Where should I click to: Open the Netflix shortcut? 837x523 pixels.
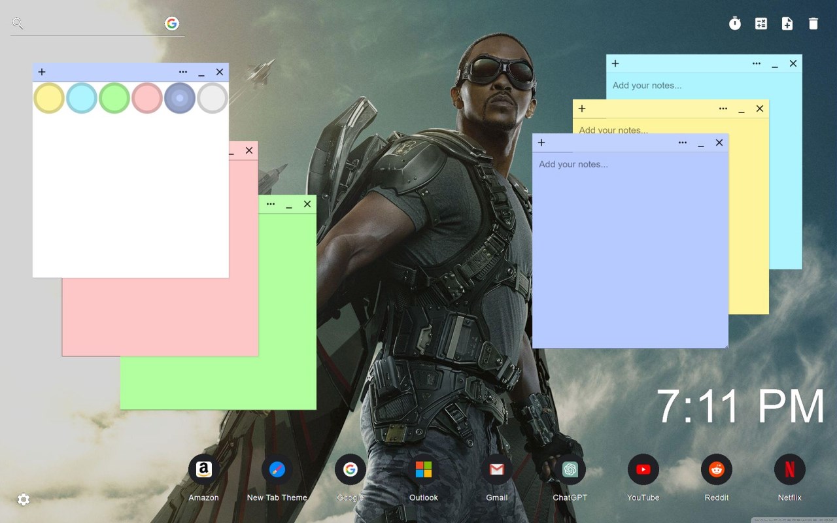[790, 469]
